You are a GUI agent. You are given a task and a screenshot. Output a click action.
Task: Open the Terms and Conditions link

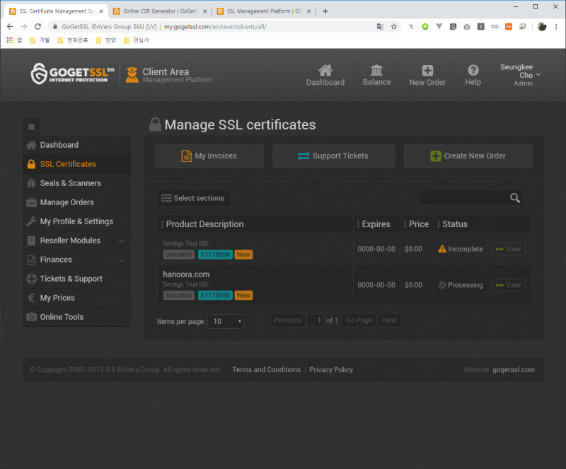267,370
